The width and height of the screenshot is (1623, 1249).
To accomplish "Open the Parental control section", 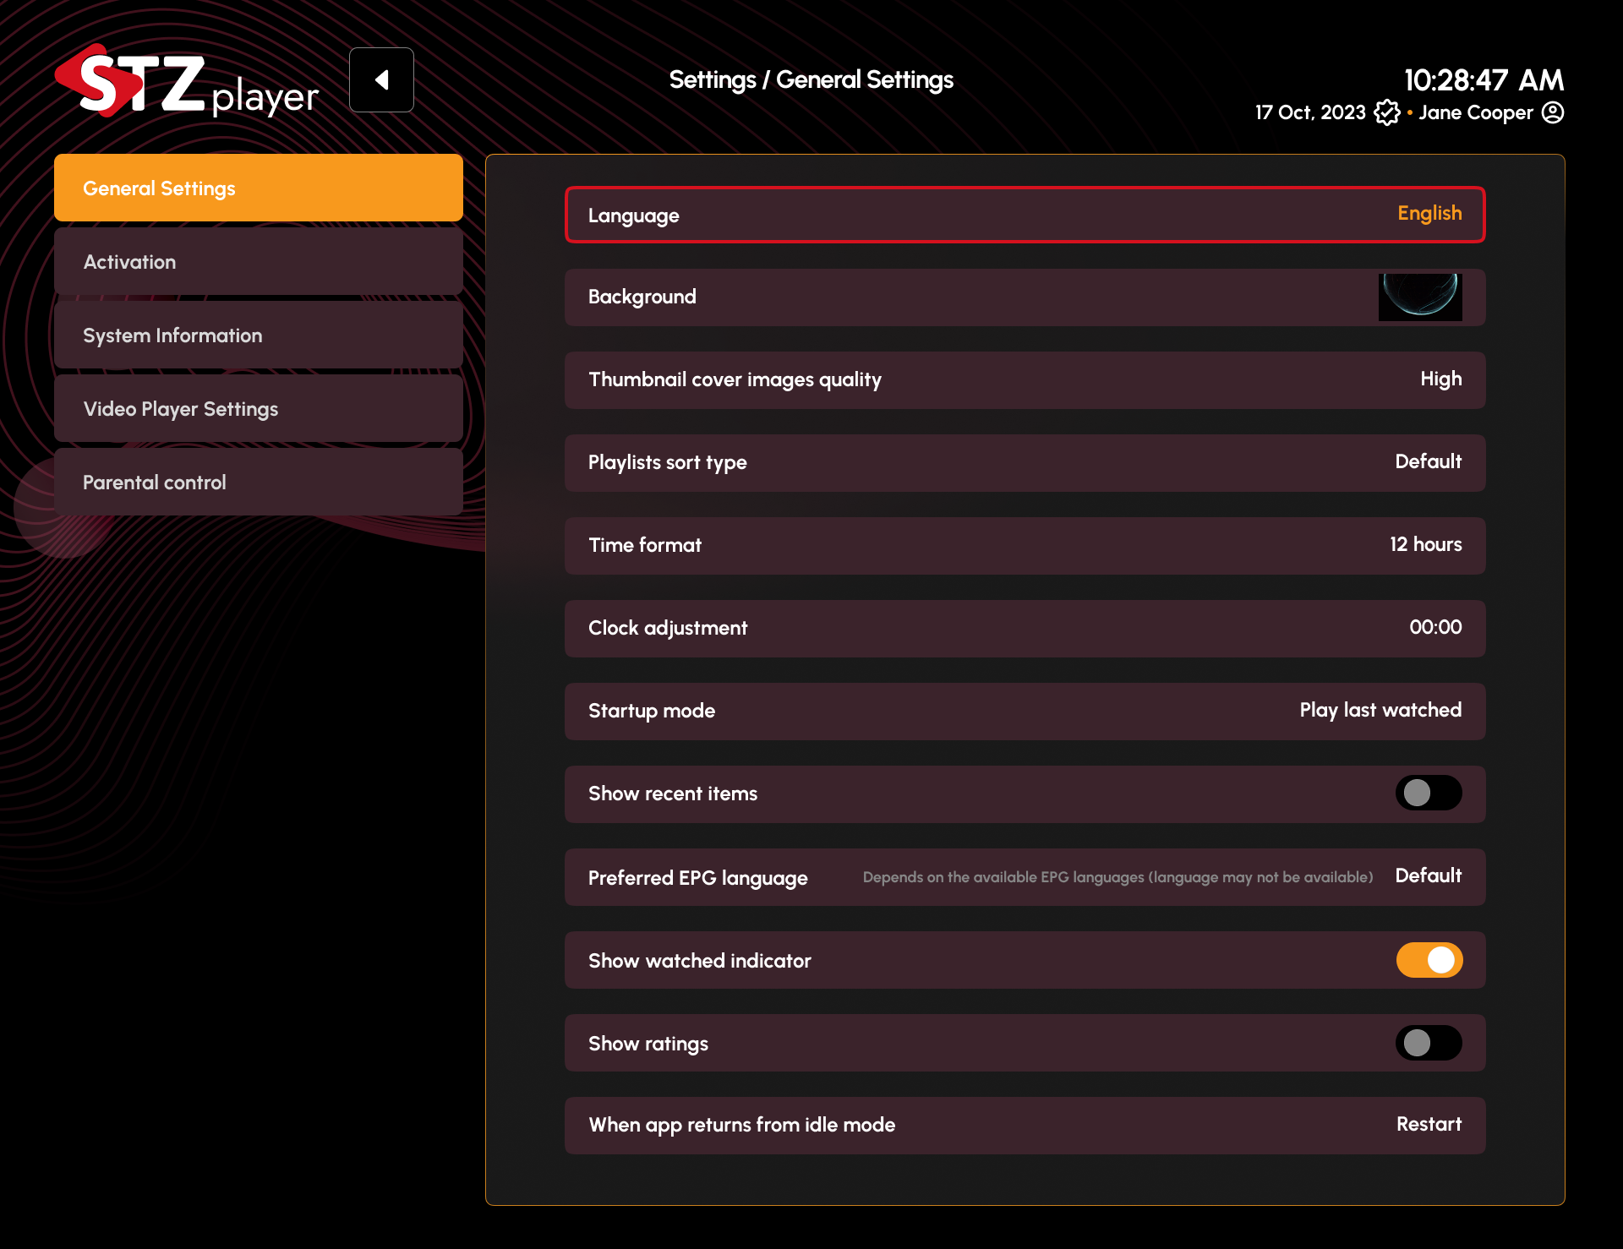I will pos(259,482).
